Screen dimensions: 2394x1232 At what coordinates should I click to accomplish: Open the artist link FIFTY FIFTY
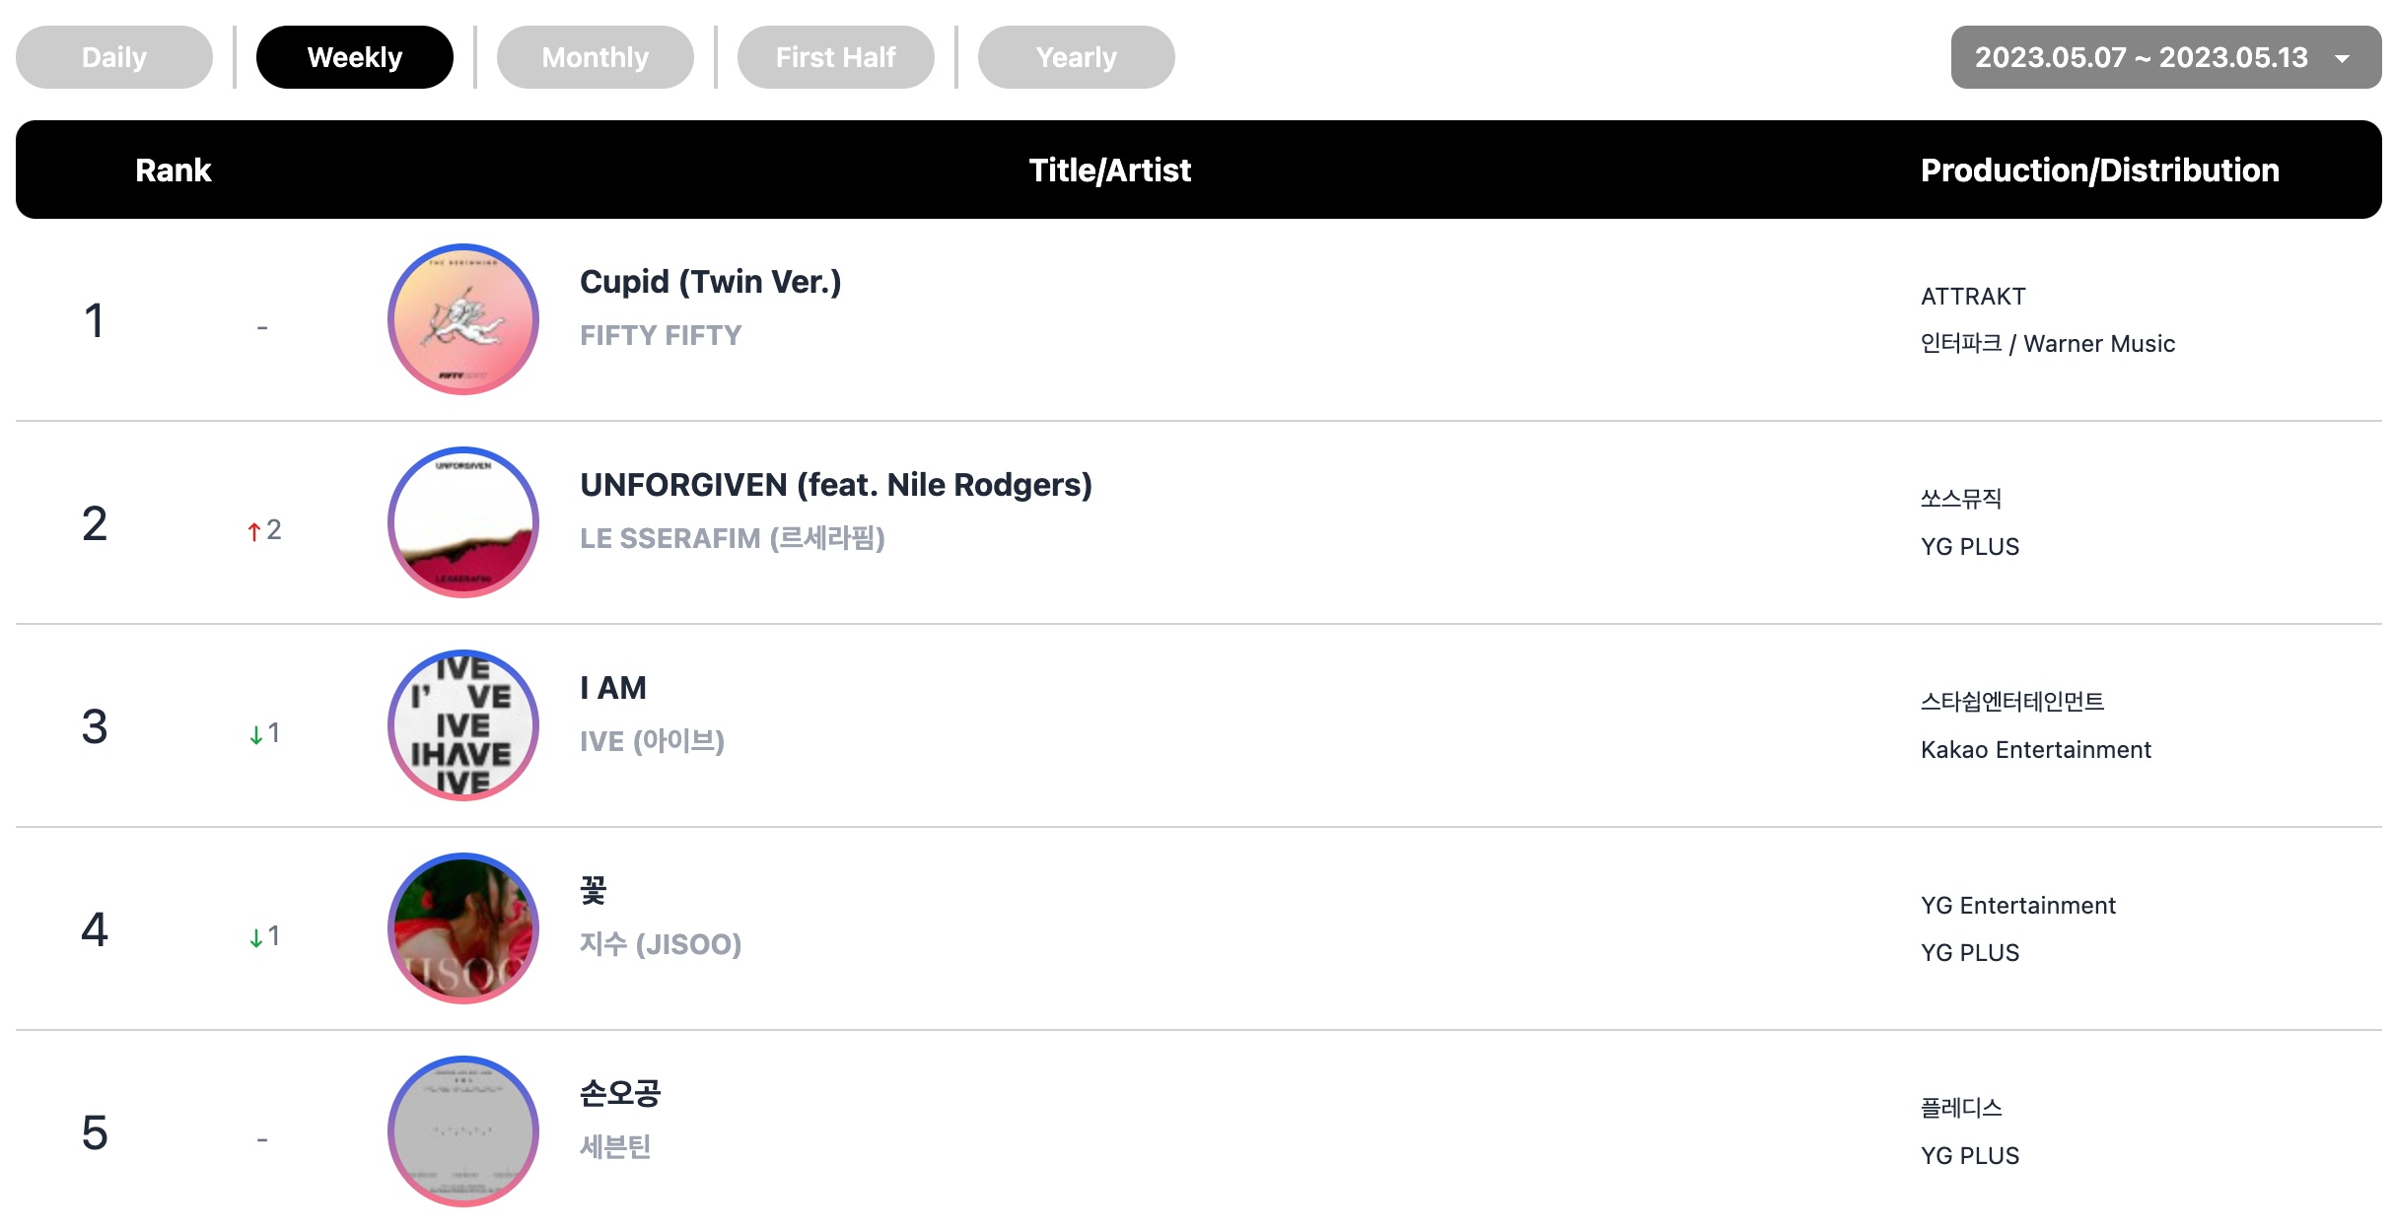661,335
